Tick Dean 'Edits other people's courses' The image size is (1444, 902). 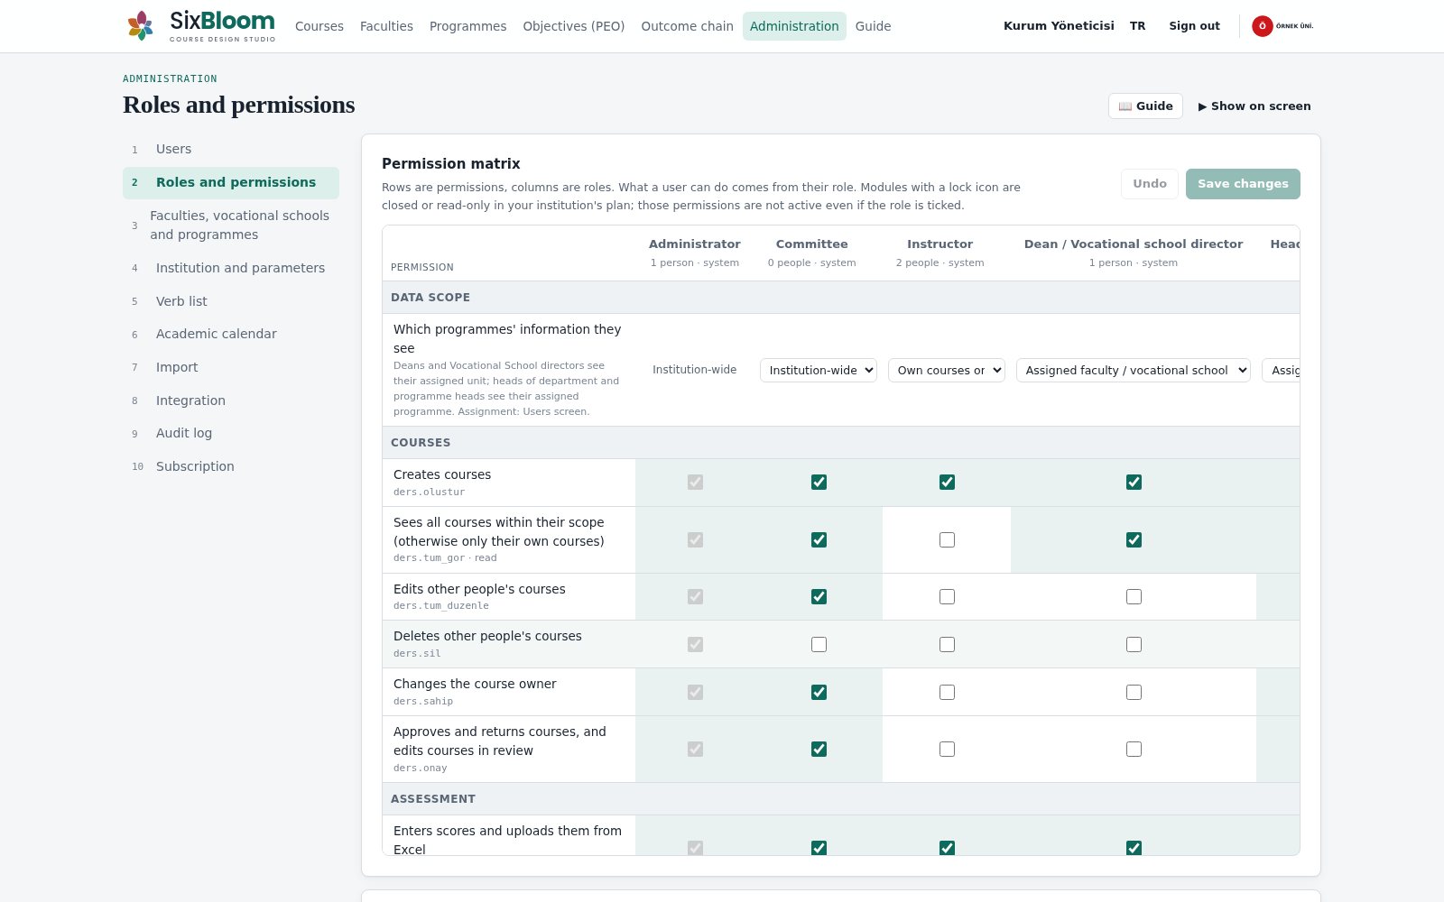tap(1134, 597)
